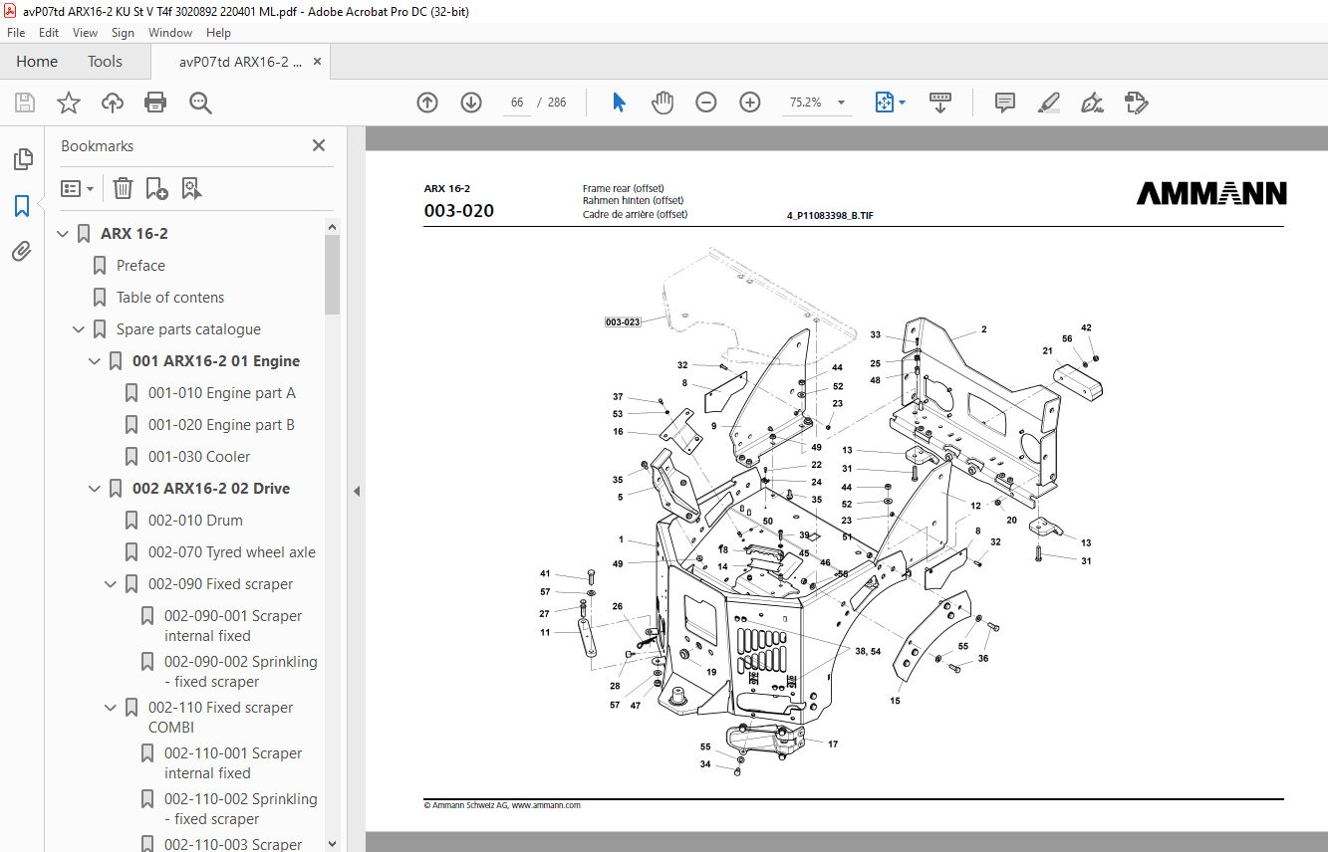The width and height of the screenshot is (1328, 852).
Task: Open the View menu
Action: pyautogui.click(x=86, y=33)
